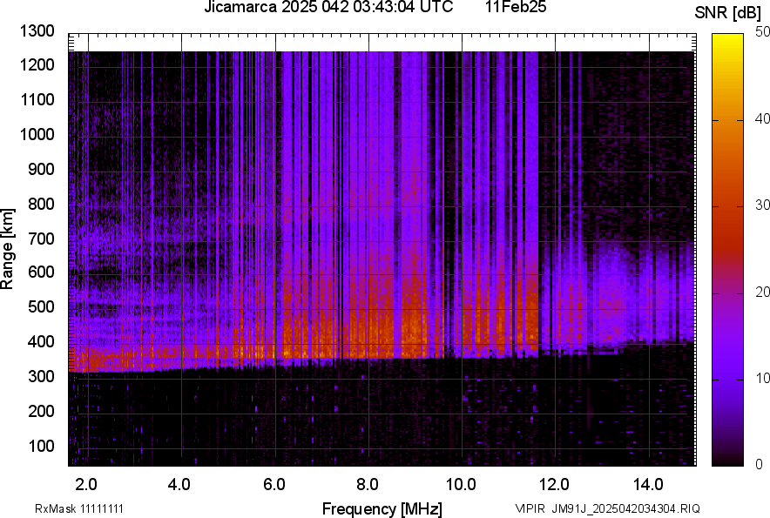Screen dimensions: 770x518
Task: Click the VIPIR .RIQ filename text
Action: pyautogui.click(x=607, y=508)
